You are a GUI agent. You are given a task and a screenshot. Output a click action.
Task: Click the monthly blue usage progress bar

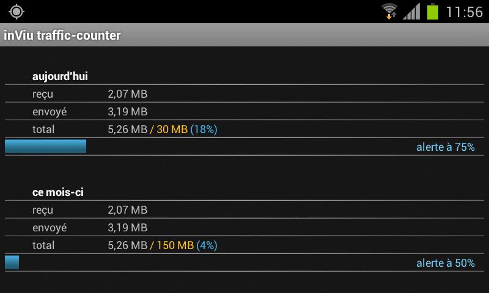[12, 262]
